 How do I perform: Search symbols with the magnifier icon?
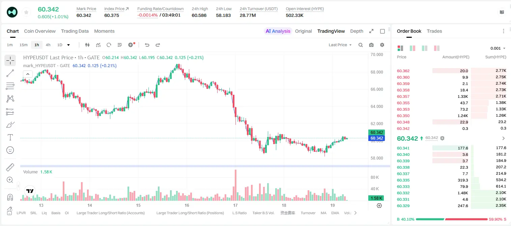tap(361, 45)
